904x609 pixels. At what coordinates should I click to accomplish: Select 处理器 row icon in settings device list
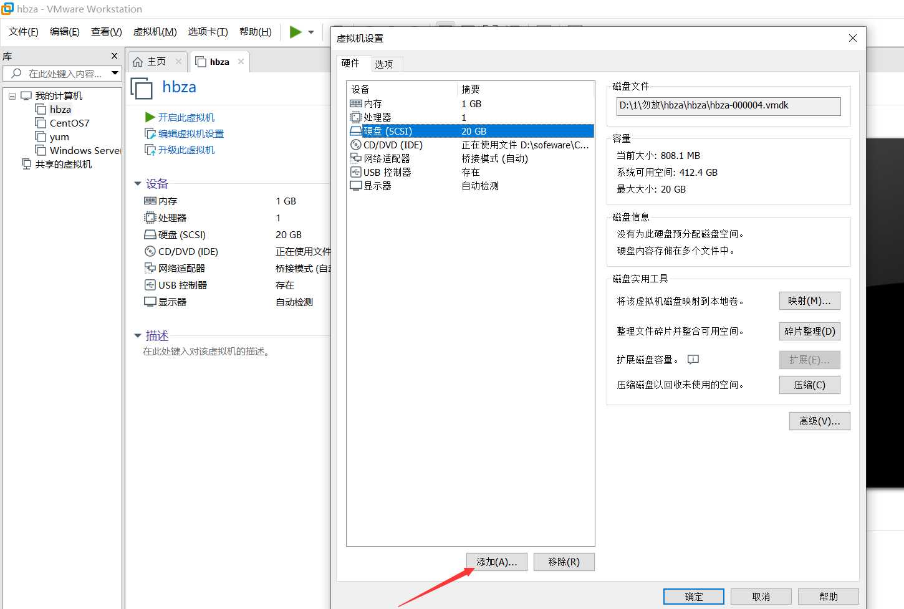[355, 117]
